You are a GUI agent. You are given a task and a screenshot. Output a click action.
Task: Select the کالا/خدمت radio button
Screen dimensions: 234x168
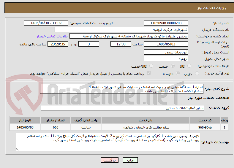(x=151, y=66)
